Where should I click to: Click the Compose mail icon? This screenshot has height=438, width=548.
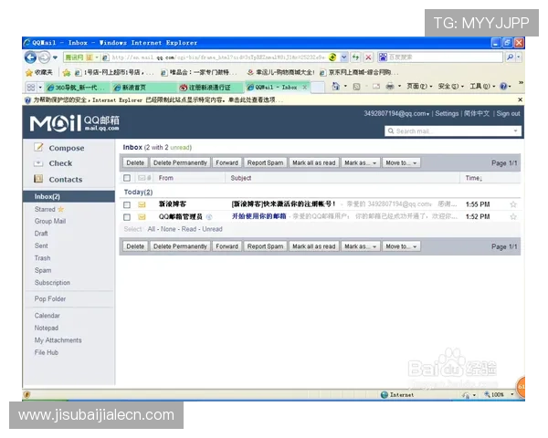(x=39, y=148)
